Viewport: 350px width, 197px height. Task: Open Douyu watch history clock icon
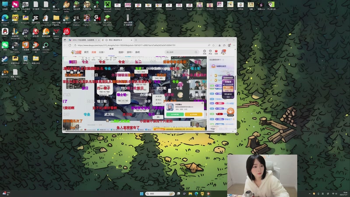pyautogui.click(x=204, y=52)
